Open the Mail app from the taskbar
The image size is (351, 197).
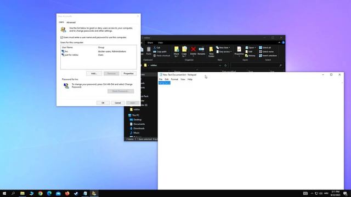pos(58,193)
